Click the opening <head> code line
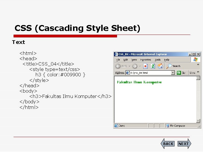The height and width of the screenshot is (152, 203). 28,59
